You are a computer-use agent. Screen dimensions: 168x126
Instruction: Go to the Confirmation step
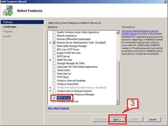click(10, 27)
